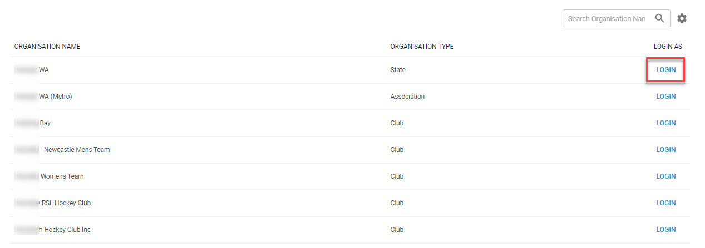Image resolution: width=705 pixels, height=248 pixels.
Task: Login as Newcastle Mens Team
Action: tap(665, 150)
